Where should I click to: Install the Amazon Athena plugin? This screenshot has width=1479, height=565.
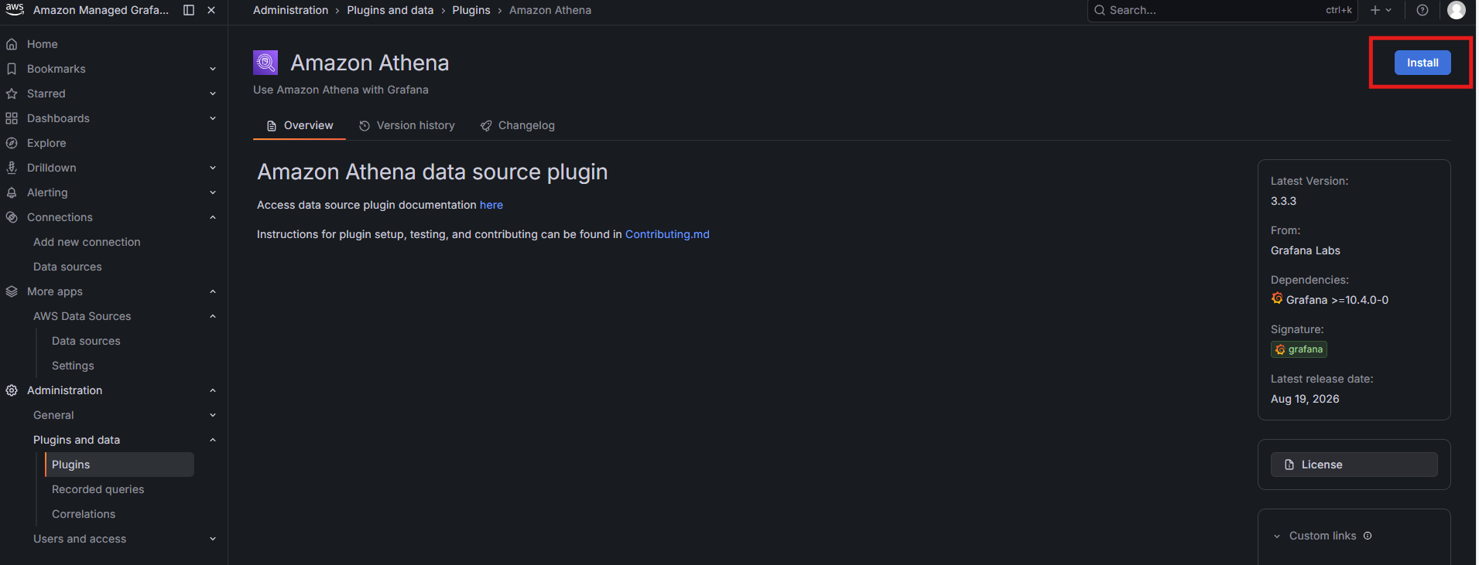[1423, 63]
